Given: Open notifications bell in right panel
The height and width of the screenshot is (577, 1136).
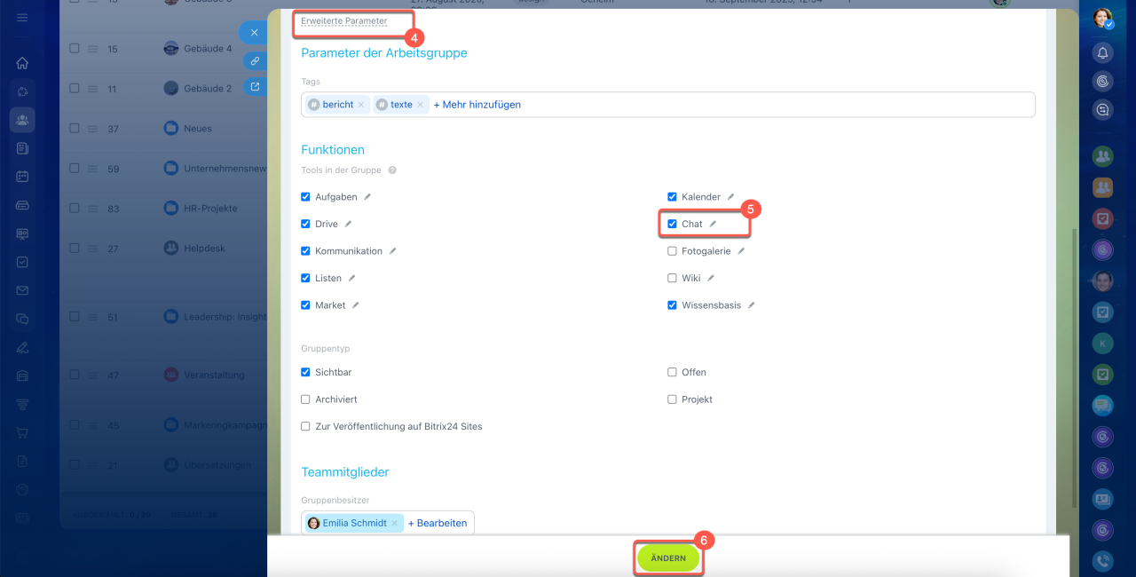Looking at the screenshot, I should coord(1102,53).
